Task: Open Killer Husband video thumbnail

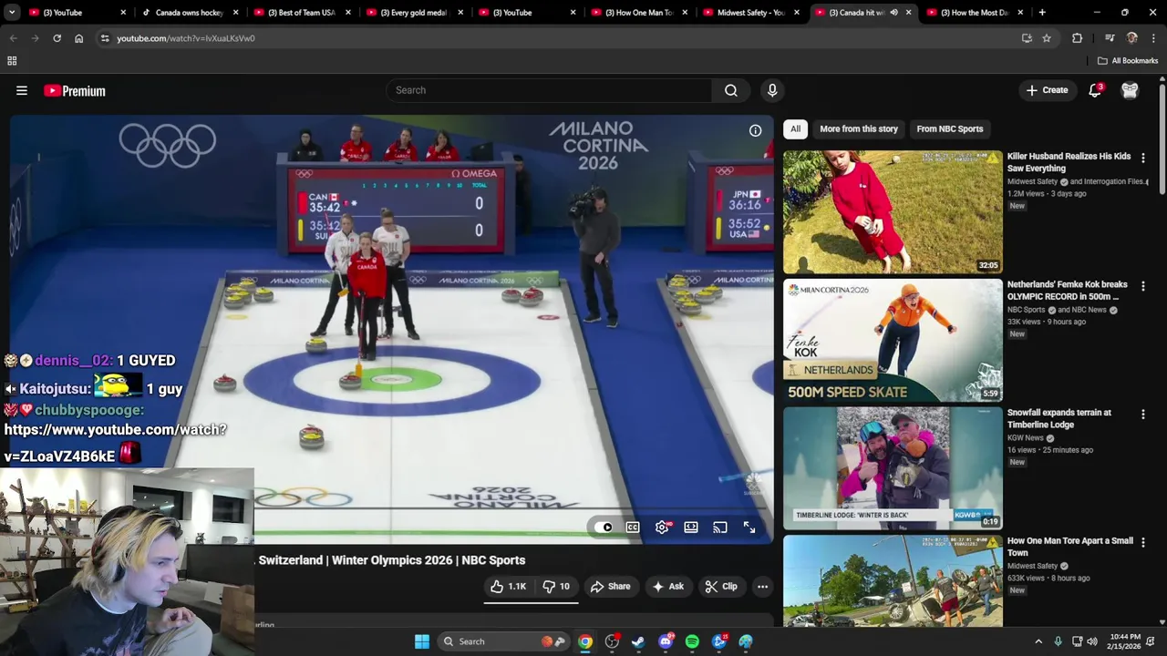Action: [893, 211]
